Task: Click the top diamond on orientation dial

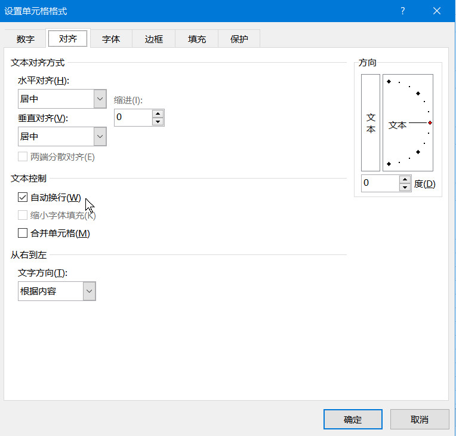Action: click(389, 81)
